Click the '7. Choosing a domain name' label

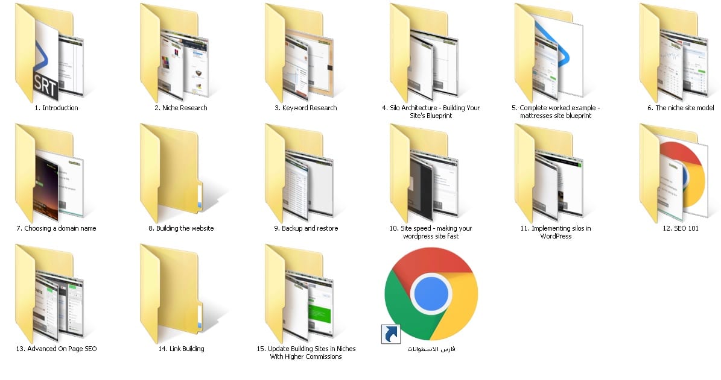[57, 228]
